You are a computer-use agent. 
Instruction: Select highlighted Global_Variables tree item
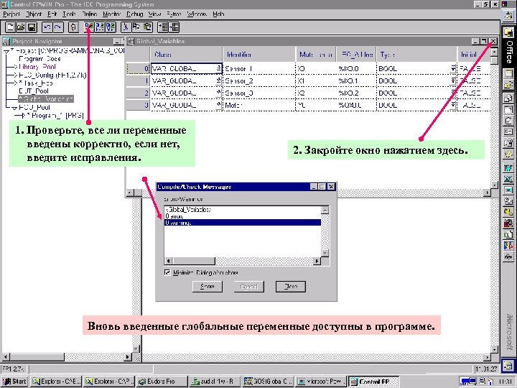(x=46, y=99)
